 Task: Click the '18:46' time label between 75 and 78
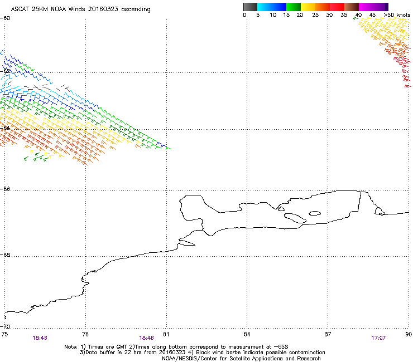(40, 338)
